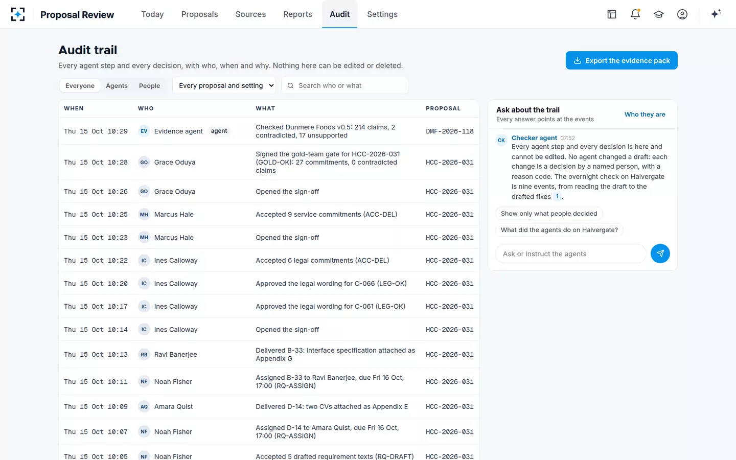The height and width of the screenshot is (460, 736).
Task: Click the RB avatar for Ravi Banerjee
Action: point(144,354)
